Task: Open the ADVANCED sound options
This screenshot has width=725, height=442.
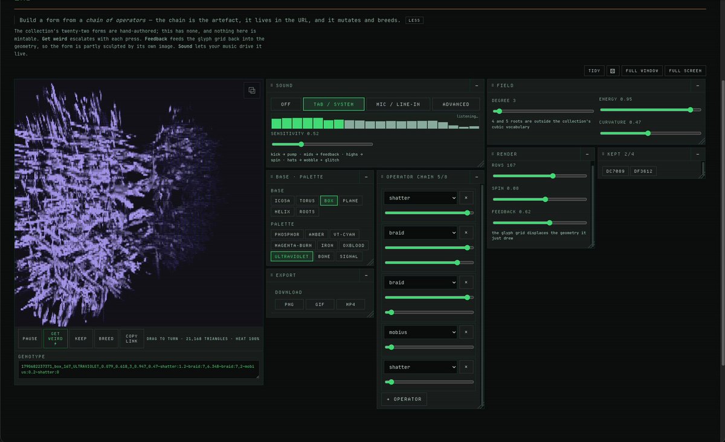Action: click(x=456, y=104)
